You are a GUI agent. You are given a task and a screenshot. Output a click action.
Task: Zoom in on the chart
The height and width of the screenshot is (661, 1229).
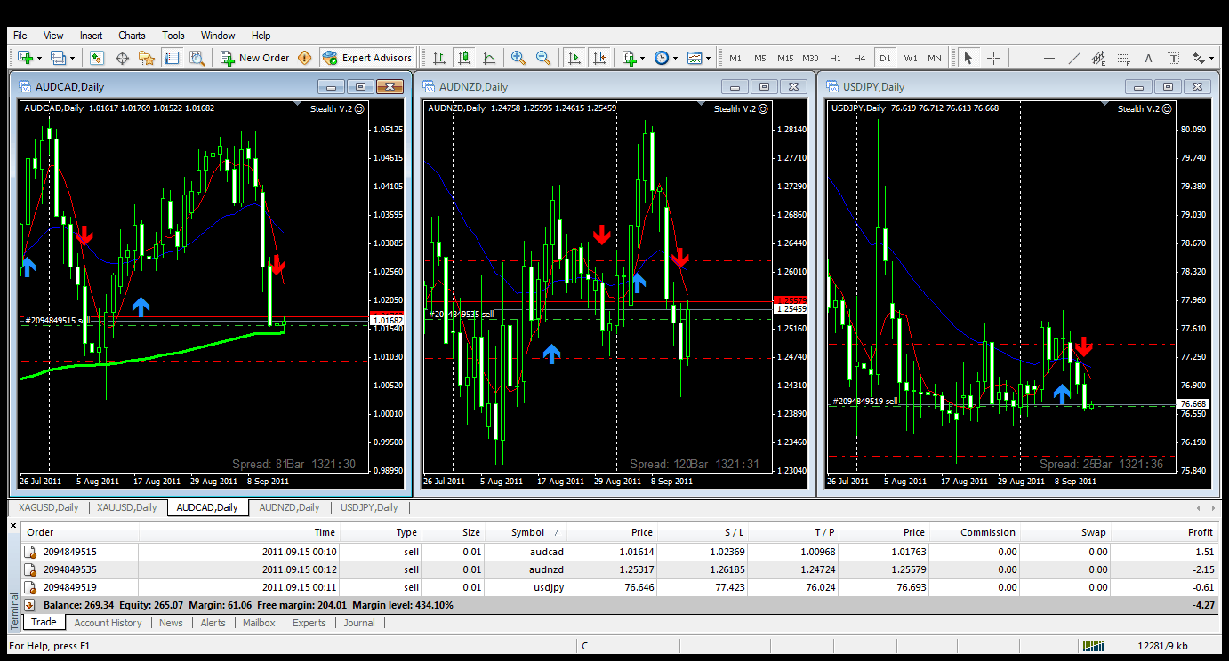[x=518, y=58]
